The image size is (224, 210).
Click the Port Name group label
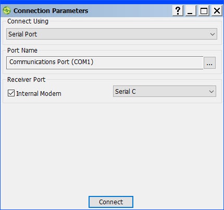[x=22, y=51]
